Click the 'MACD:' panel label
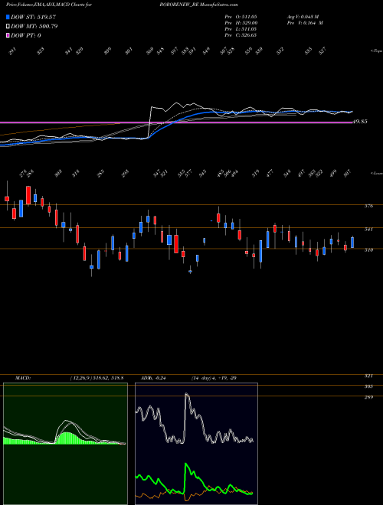The height and width of the screenshot is (505, 383). click(x=22, y=378)
